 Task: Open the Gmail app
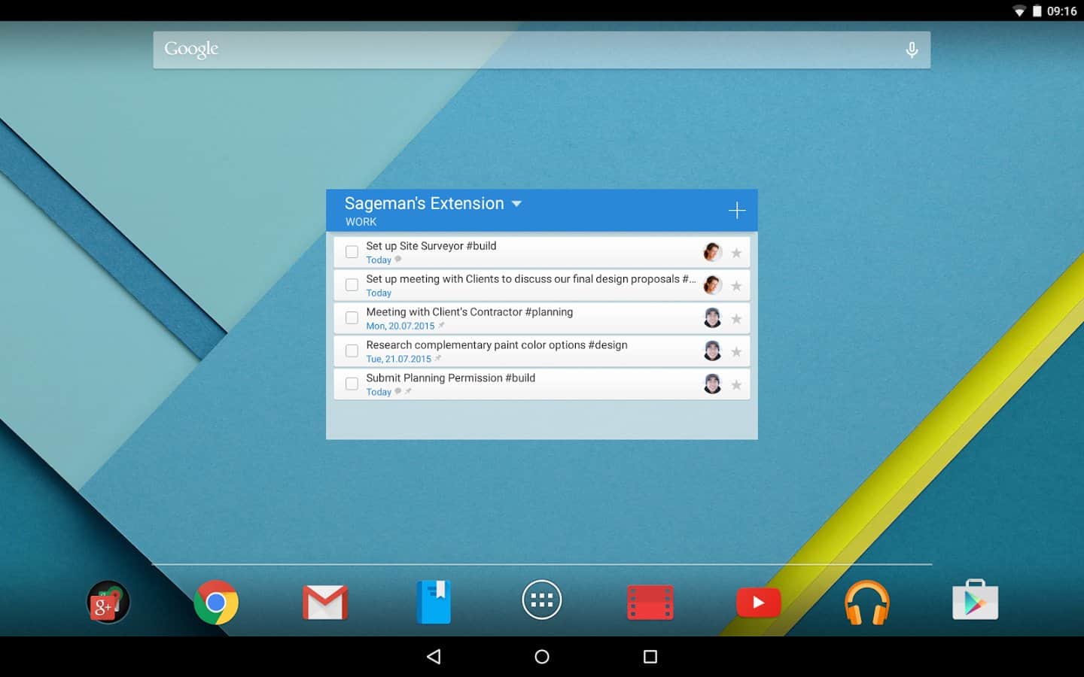324,603
